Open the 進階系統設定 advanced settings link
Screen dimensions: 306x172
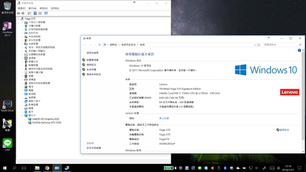coord(93,74)
